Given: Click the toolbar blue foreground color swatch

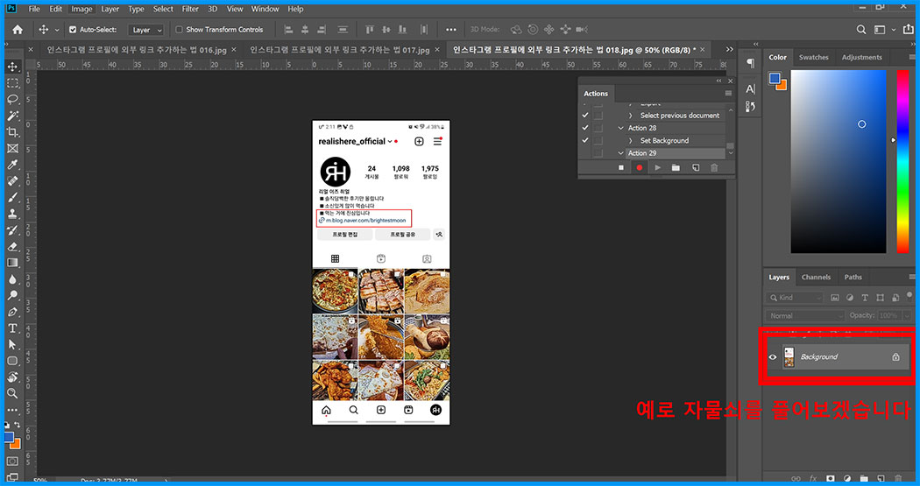Looking at the screenshot, I should click(x=8, y=437).
